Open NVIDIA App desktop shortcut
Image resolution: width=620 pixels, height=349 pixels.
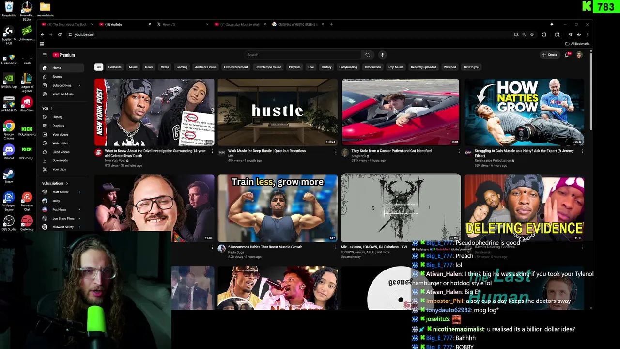point(9,80)
